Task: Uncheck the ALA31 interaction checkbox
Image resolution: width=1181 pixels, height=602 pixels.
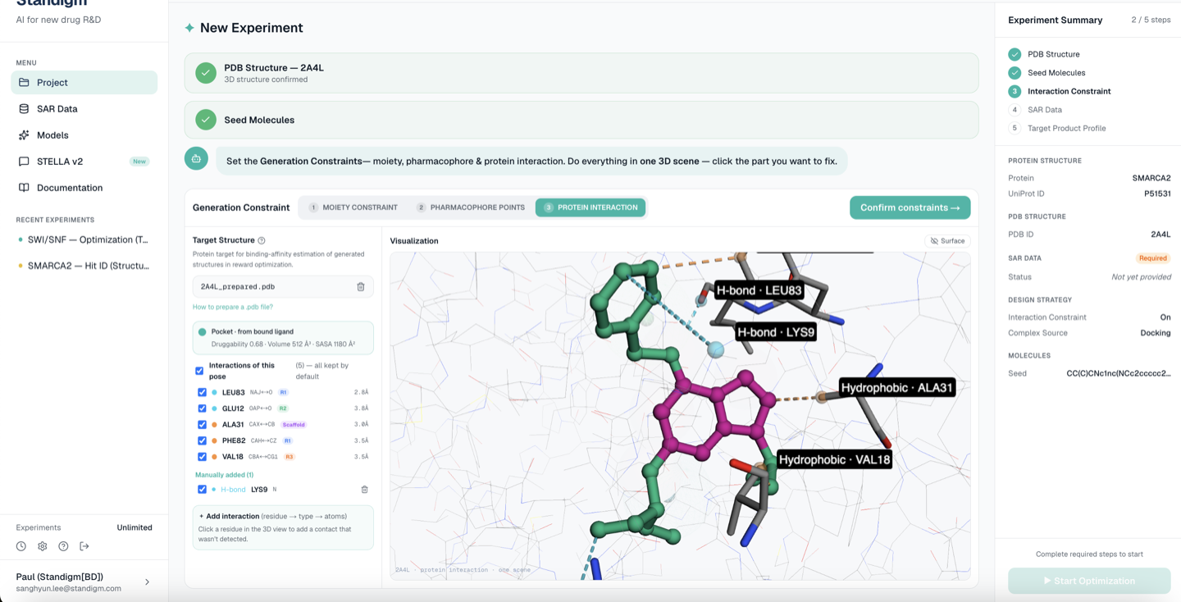Action: 202,425
